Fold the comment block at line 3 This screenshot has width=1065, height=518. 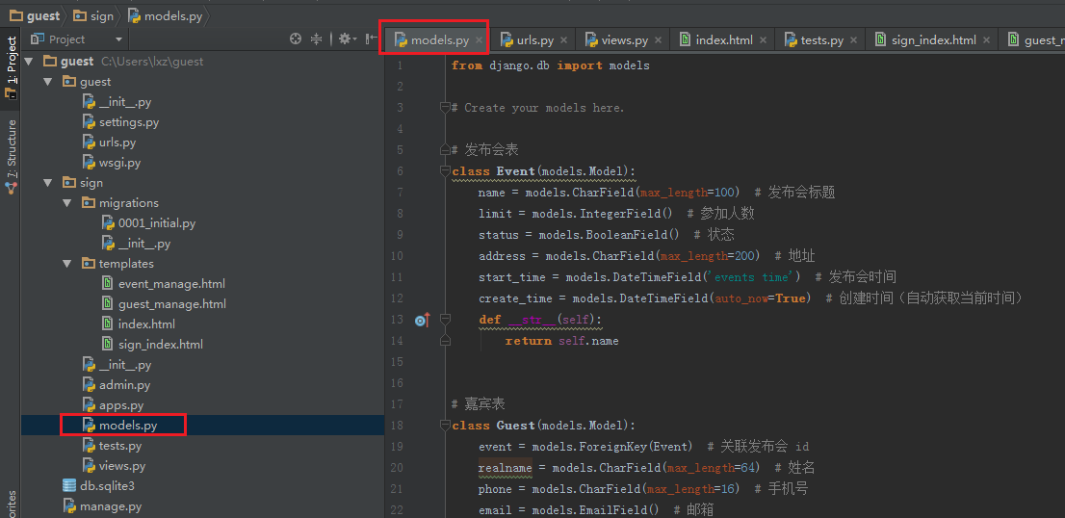(x=445, y=107)
